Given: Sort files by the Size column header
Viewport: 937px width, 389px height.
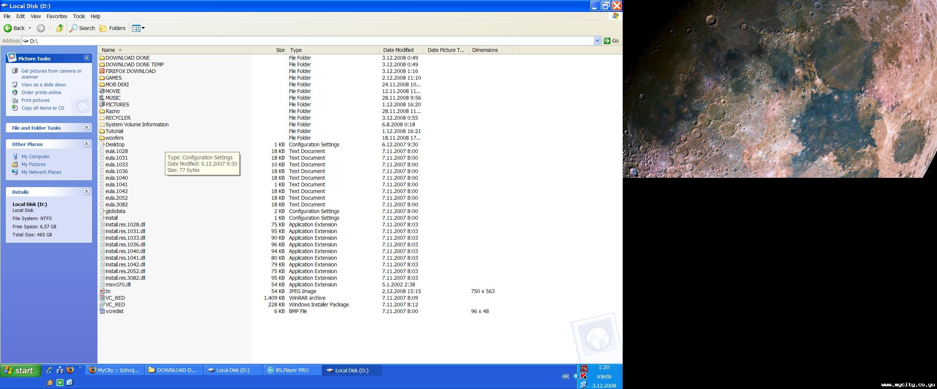Looking at the screenshot, I should (268, 50).
